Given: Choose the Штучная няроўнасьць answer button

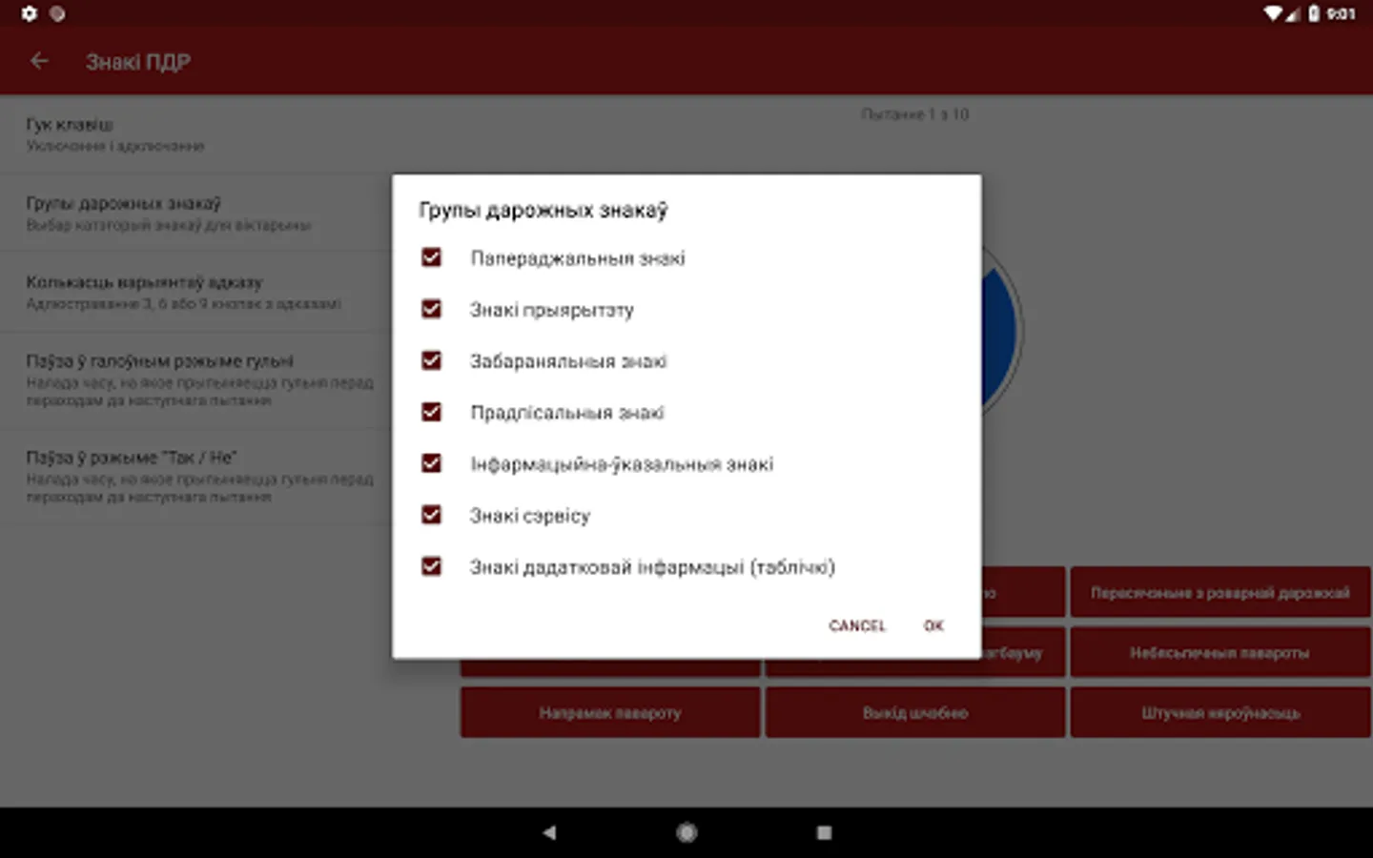Looking at the screenshot, I should coord(1219,713).
